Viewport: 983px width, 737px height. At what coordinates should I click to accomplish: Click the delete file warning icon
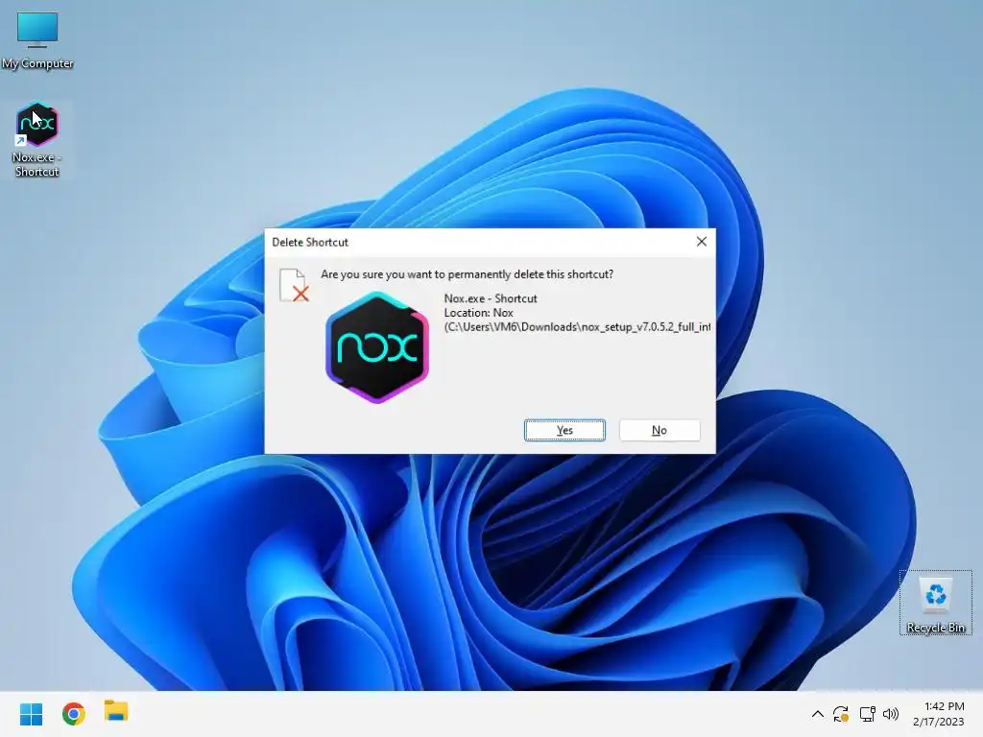(294, 285)
